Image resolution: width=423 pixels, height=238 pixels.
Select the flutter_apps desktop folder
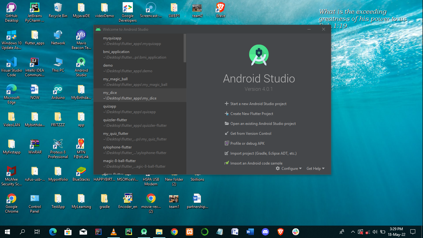click(x=35, y=38)
